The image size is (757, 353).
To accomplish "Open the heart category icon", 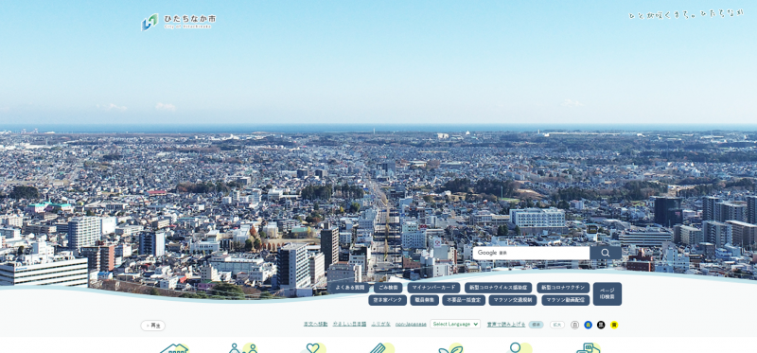I will pyautogui.click(x=313, y=347).
